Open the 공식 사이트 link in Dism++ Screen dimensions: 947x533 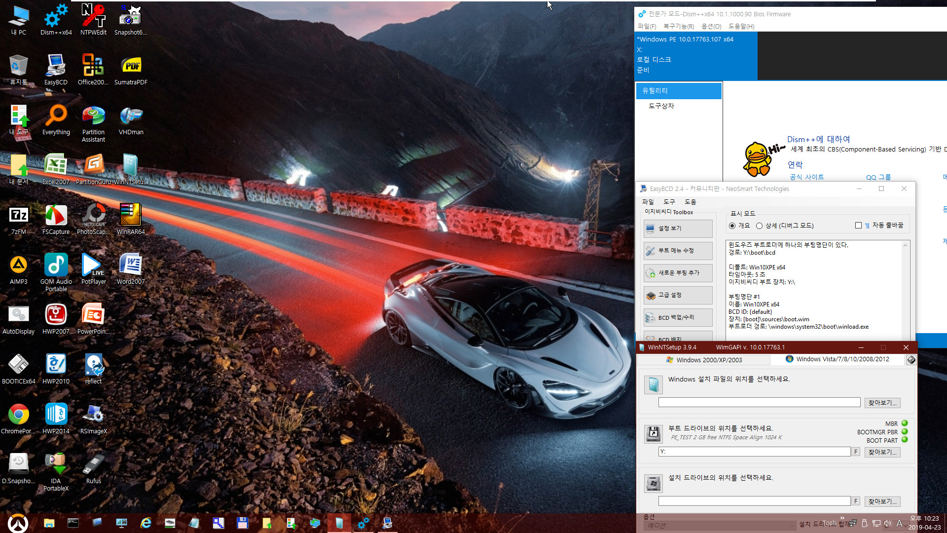tap(806, 177)
